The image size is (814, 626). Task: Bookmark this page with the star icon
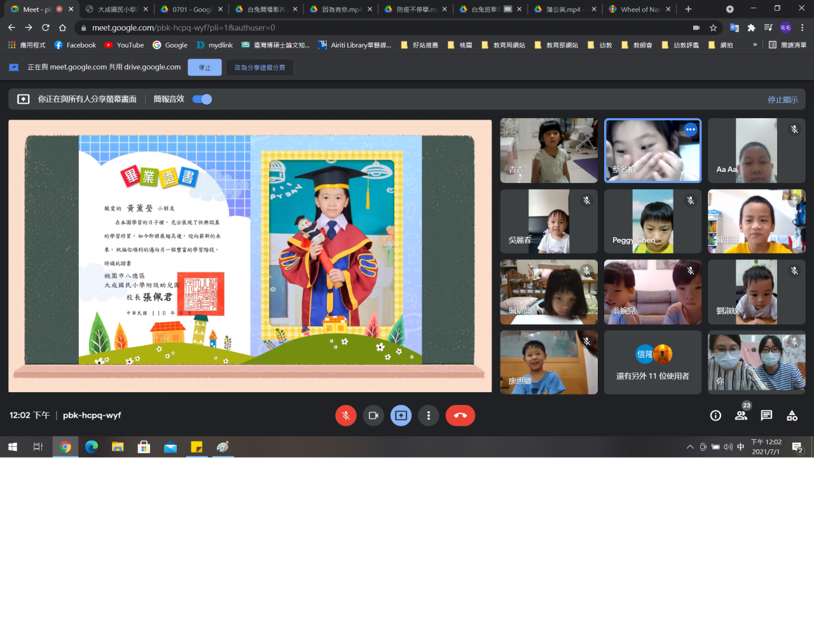[713, 28]
